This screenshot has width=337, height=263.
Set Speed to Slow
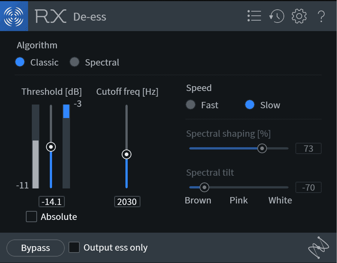click(250, 105)
